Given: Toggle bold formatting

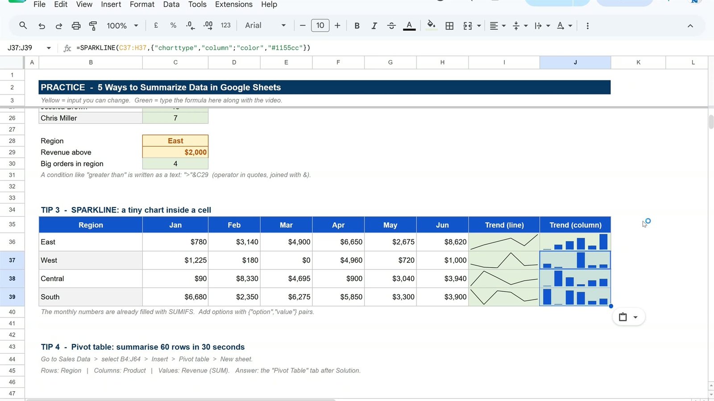Looking at the screenshot, I should pyautogui.click(x=357, y=26).
